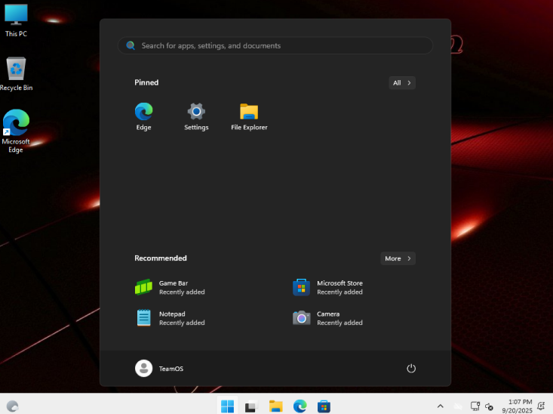The image size is (553, 414).
Task: Select Recycle Bin desktop icon
Action: point(16,74)
